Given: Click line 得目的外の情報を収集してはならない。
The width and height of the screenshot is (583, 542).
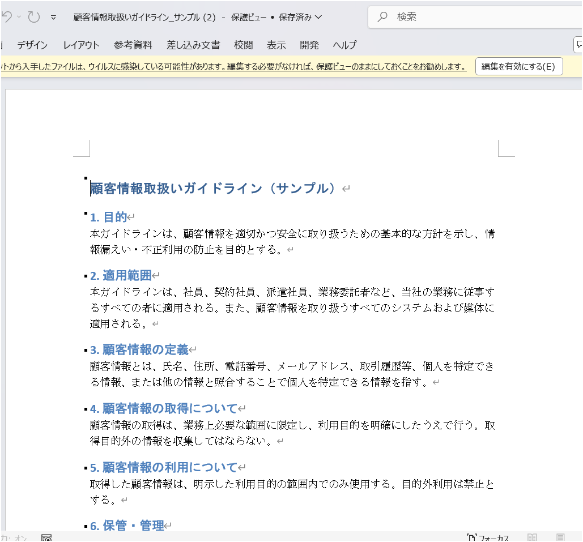Looking at the screenshot, I should (x=181, y=441).
